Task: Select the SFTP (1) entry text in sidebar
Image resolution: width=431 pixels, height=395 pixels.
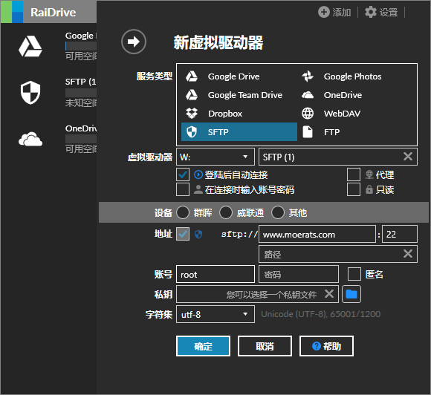Action: pos(81,82)
